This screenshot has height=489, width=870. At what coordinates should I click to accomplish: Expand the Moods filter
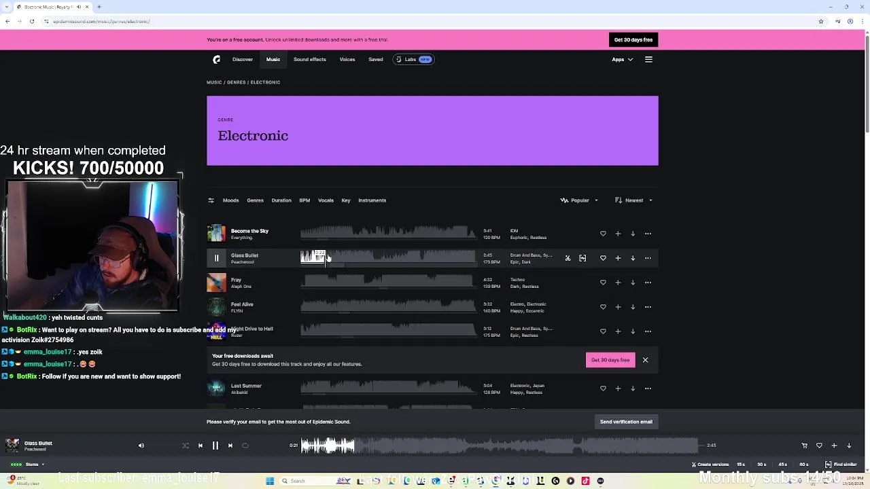[230, 200]
